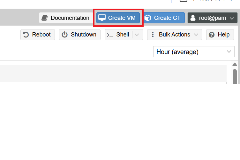Click the vertical scrollbar thumb
Screen dimensions: 240x160
[x=235, y=76]
